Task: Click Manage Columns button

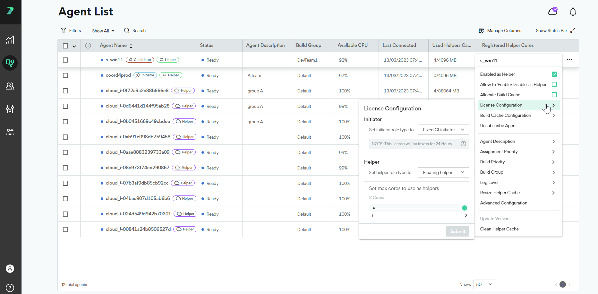Action: pos(500,31)
